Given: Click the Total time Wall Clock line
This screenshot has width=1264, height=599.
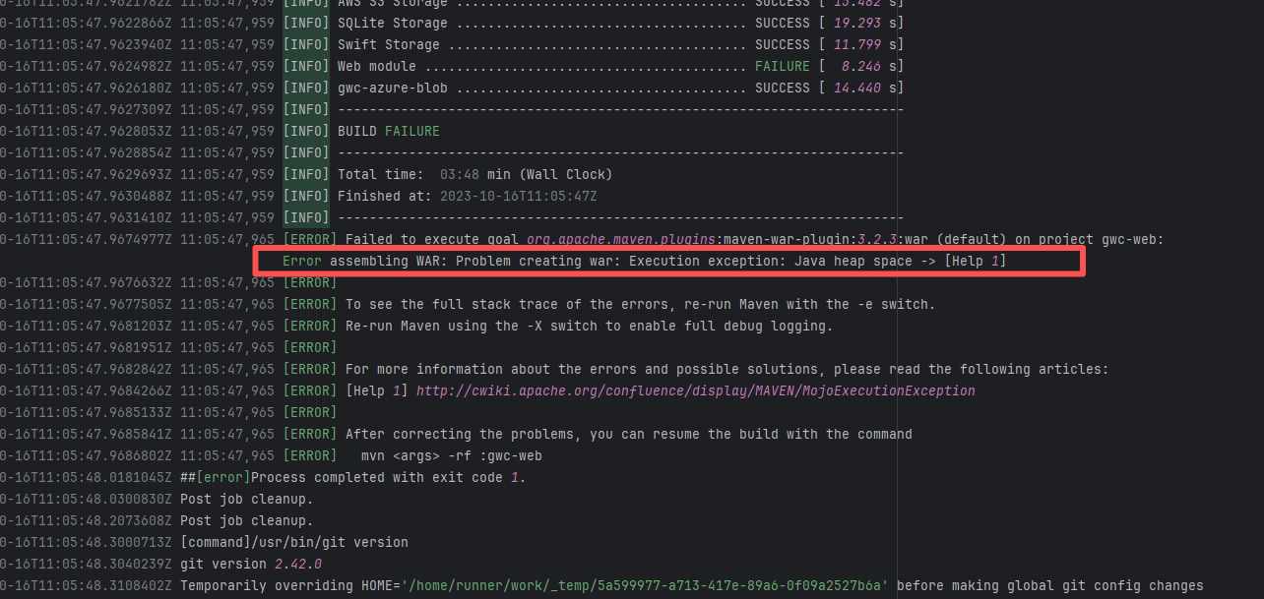Looking at the screenshot, I should coord(474,174).
